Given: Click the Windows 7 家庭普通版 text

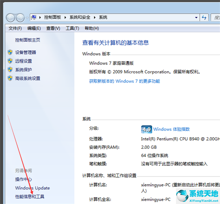Looking at the screenshot, I should (111, 63).
